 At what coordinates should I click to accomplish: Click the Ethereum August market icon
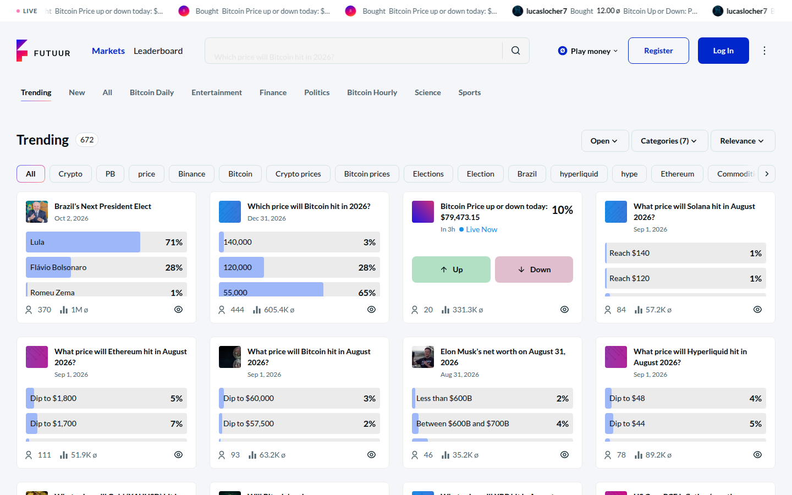[x=37, y=357]
